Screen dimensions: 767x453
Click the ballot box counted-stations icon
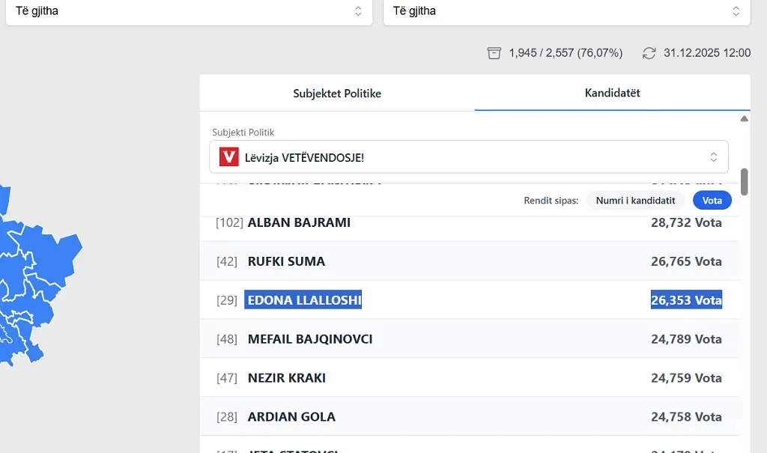click(494, 53)
